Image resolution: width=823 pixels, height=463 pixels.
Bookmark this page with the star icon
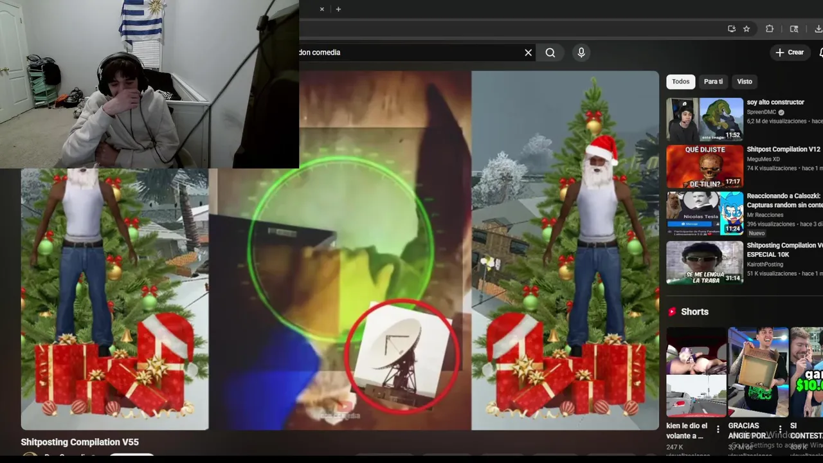[x=746, y=29]
